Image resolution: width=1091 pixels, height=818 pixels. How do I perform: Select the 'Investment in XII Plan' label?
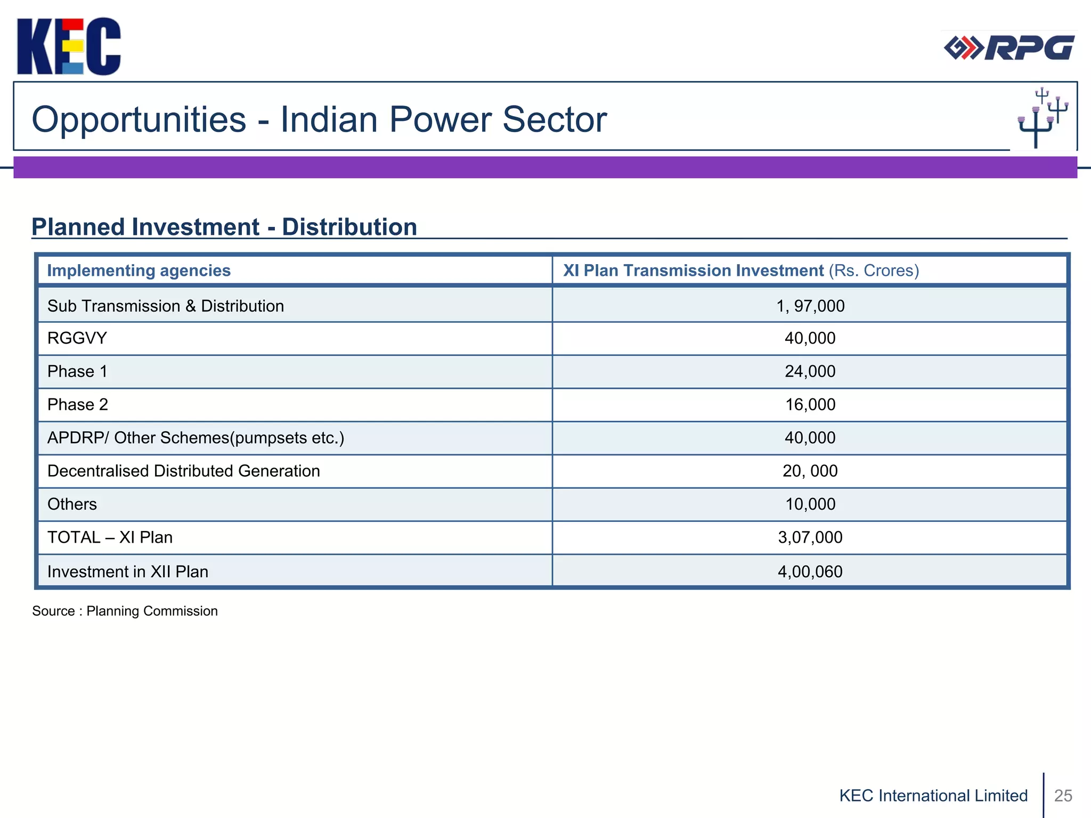[128, 572]
